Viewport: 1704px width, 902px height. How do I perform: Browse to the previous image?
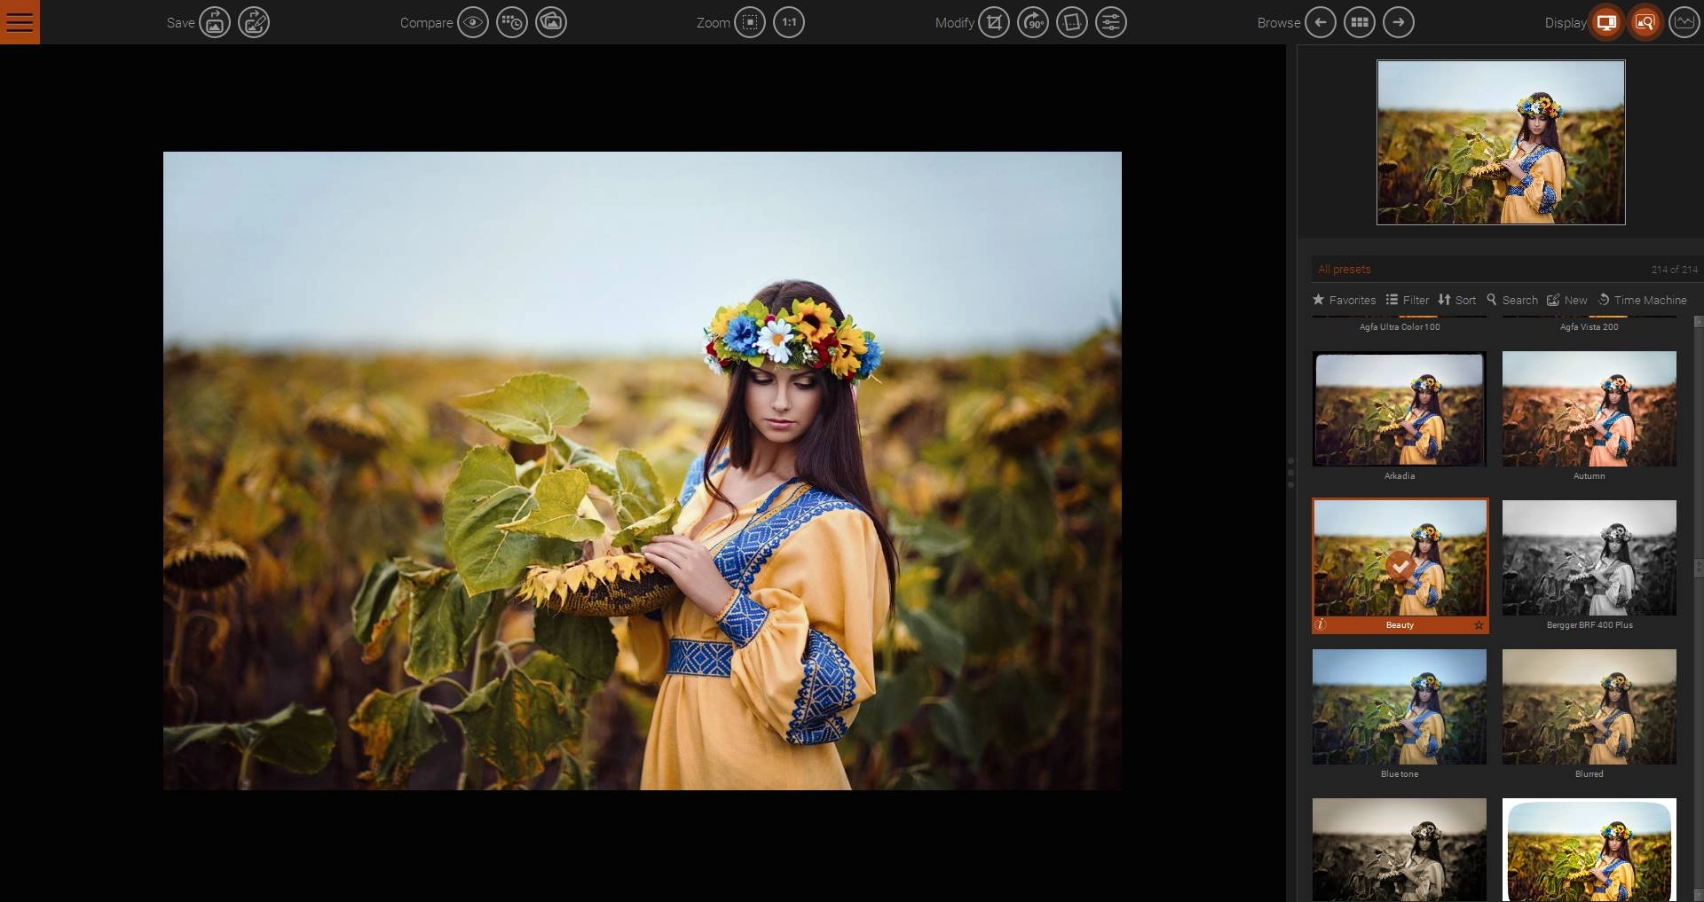1321,22
